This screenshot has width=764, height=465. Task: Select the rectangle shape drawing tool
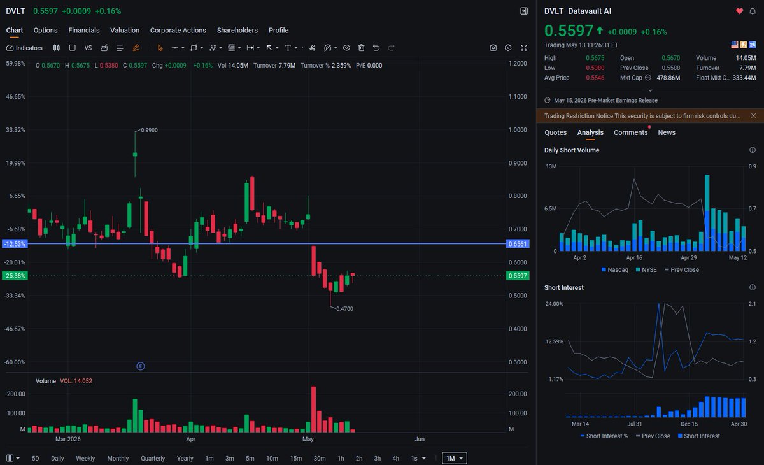coord(194,48)
